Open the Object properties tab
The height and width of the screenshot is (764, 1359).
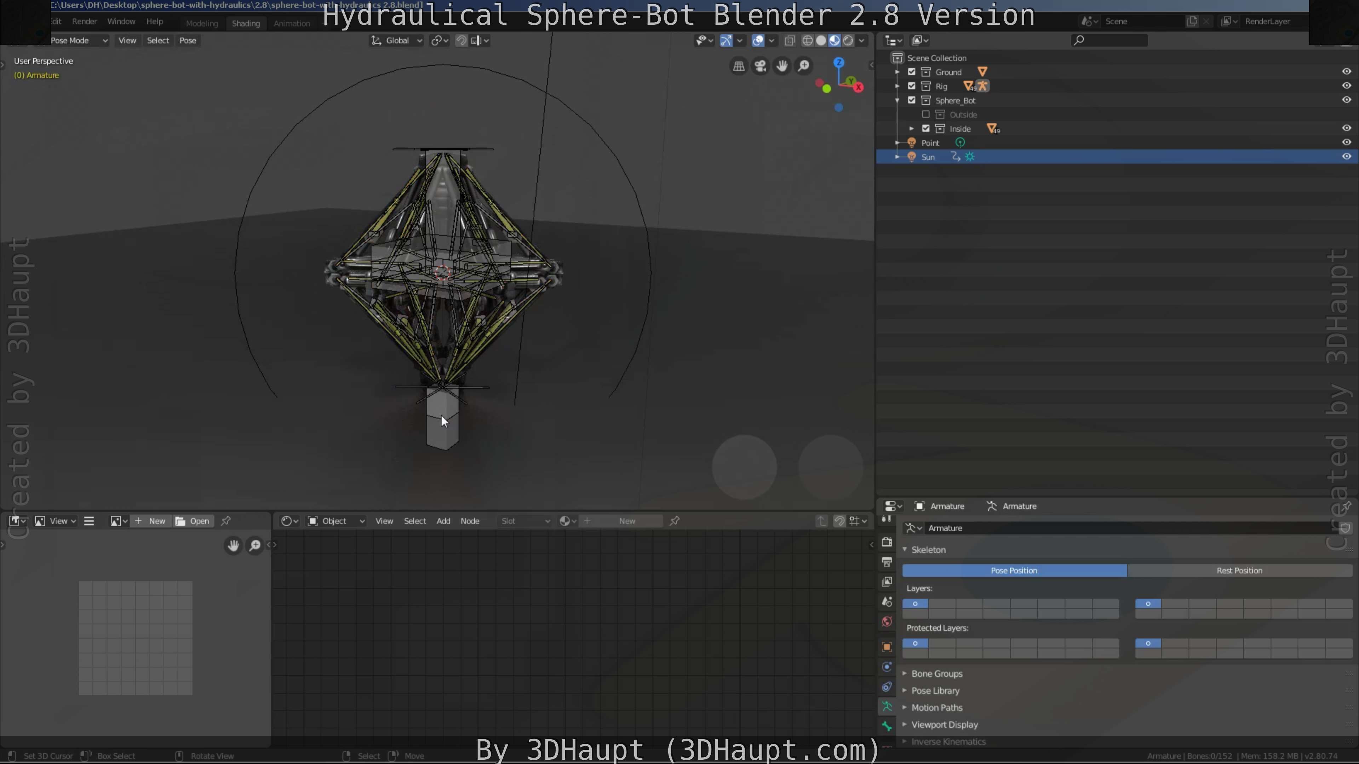[887, 647]
